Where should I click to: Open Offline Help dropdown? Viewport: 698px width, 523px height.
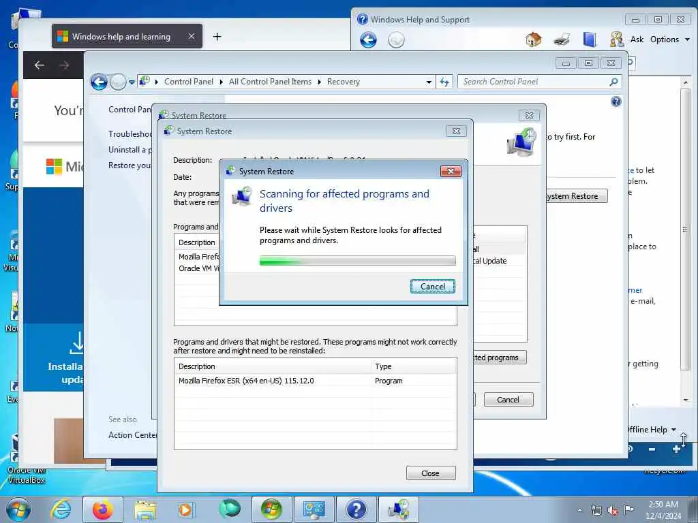(652, 430)
